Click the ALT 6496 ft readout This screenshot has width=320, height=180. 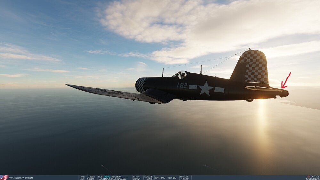[x=88, y=179]
